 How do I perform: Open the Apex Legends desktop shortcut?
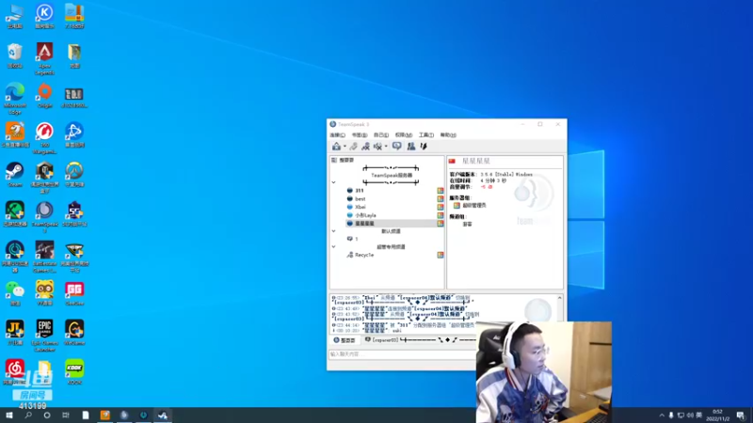[x=44, y=58]
